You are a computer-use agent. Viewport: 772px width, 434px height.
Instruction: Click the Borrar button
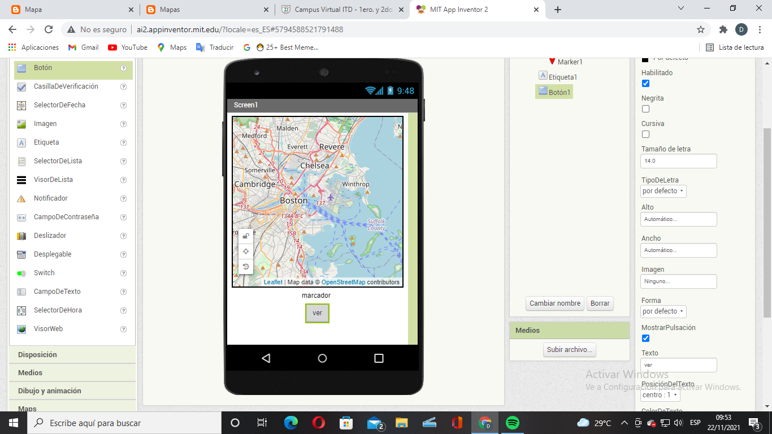pyautogui.click(x=600, y=303)
